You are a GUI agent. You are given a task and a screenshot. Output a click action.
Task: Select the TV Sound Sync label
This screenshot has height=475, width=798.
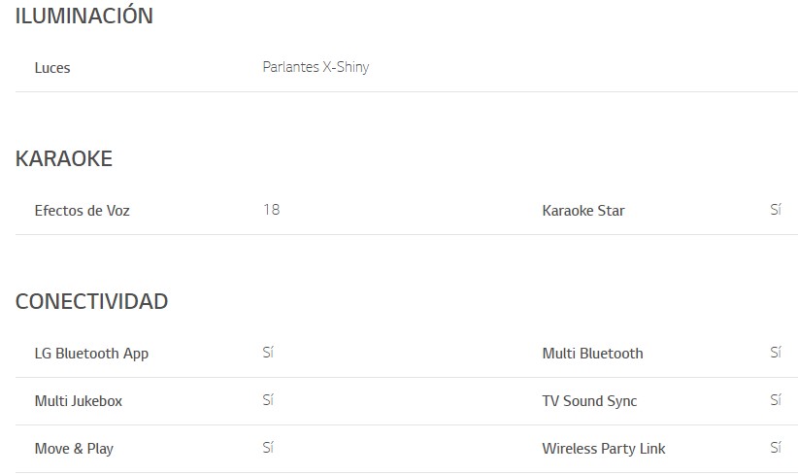589,401
